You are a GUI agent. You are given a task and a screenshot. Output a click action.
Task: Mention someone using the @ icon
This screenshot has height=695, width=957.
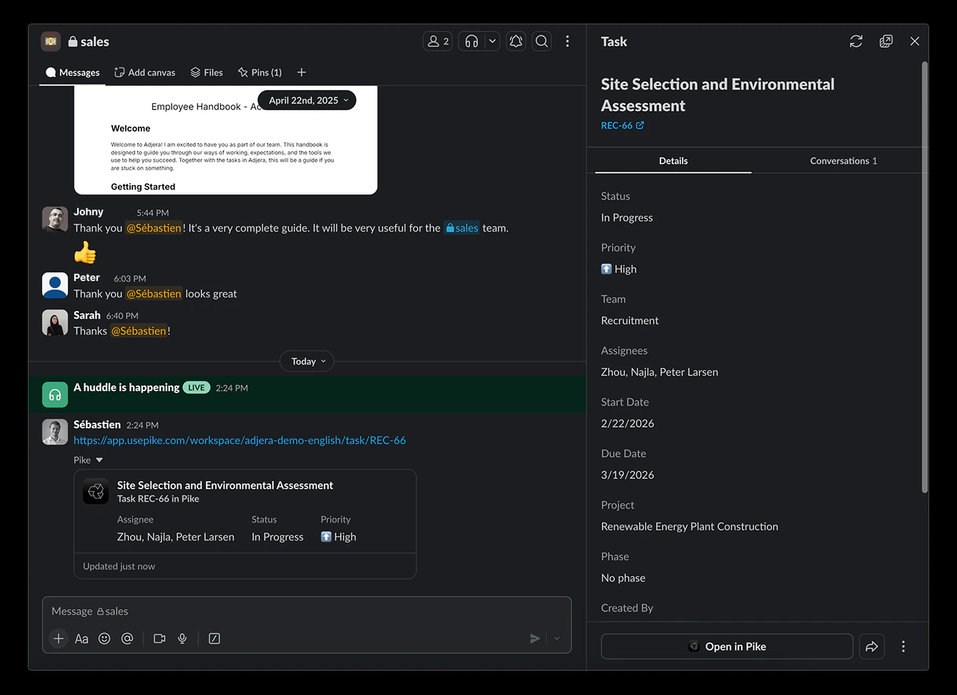tap(127, 639)
